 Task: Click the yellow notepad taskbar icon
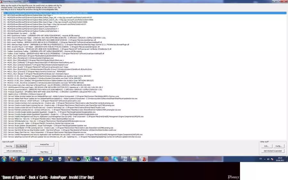click(x=134, y=159)
